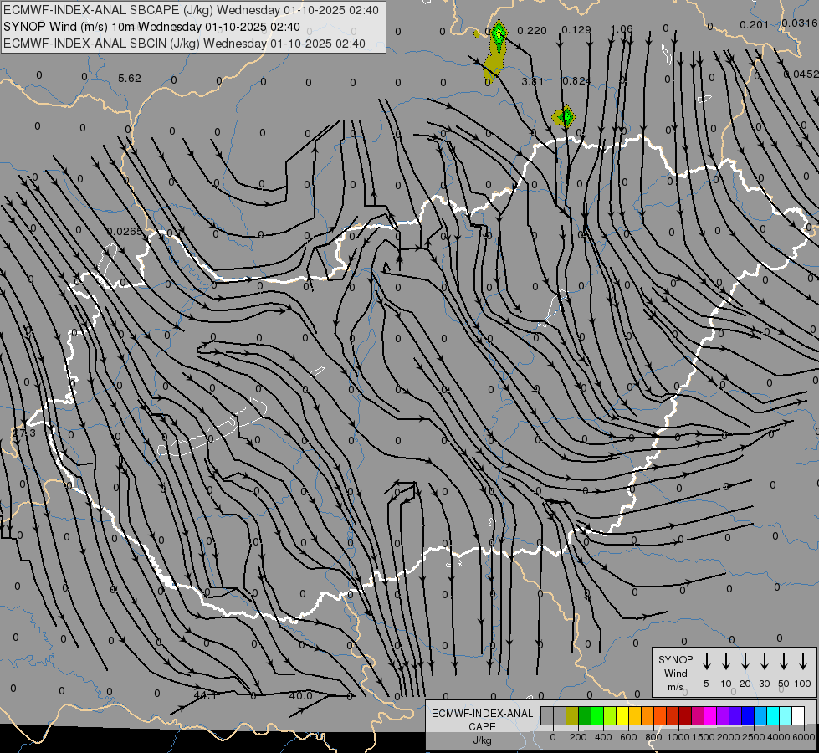Click the small green CAPE patch near 0.824
The image size is (819, 753).
point(564,116)
